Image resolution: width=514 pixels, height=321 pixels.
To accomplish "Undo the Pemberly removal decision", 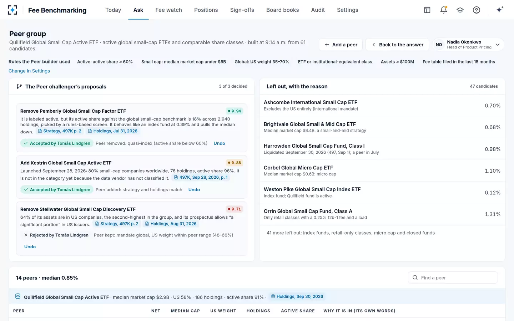I will point(219,143).
